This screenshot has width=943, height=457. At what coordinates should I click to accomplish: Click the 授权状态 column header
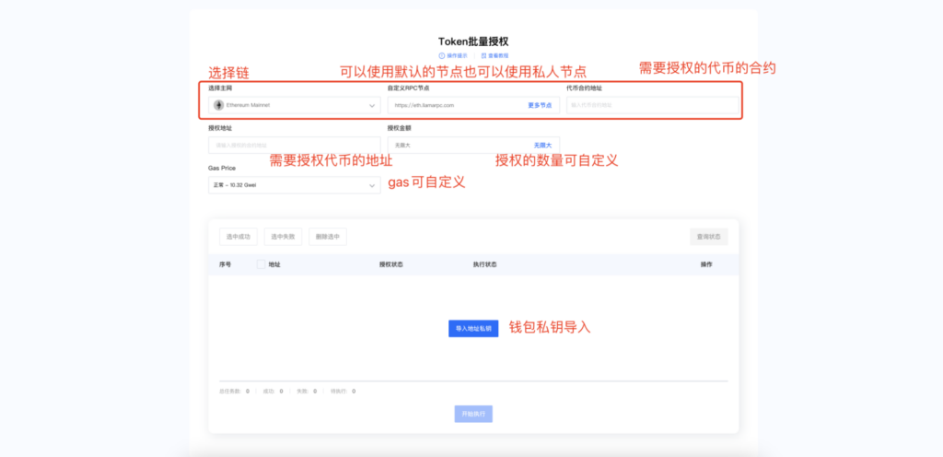coord(390,264)
